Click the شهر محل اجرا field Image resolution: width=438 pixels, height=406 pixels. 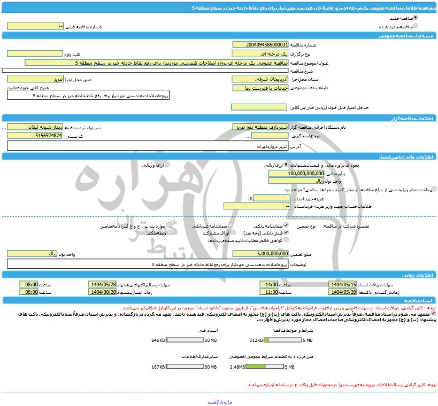pos(35,79)
